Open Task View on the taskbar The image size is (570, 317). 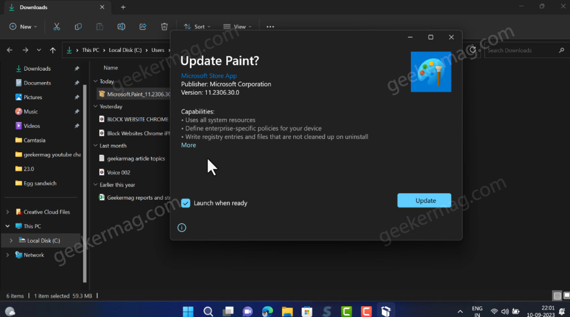(228, 311)
